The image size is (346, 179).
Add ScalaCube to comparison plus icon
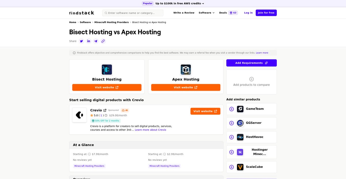pyautogui.click(x=232, y=167)
